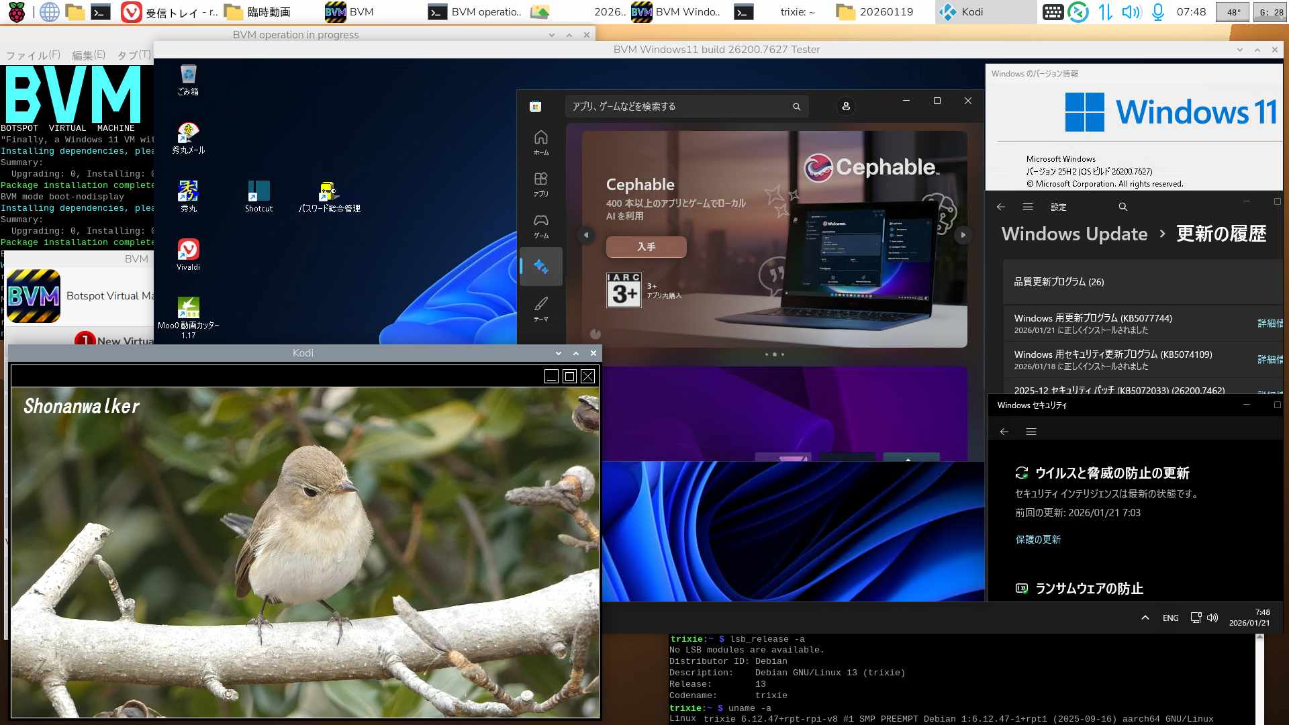1289x725 pixels.
Task: Click the Store user profile icon
Action: [846, 106]
